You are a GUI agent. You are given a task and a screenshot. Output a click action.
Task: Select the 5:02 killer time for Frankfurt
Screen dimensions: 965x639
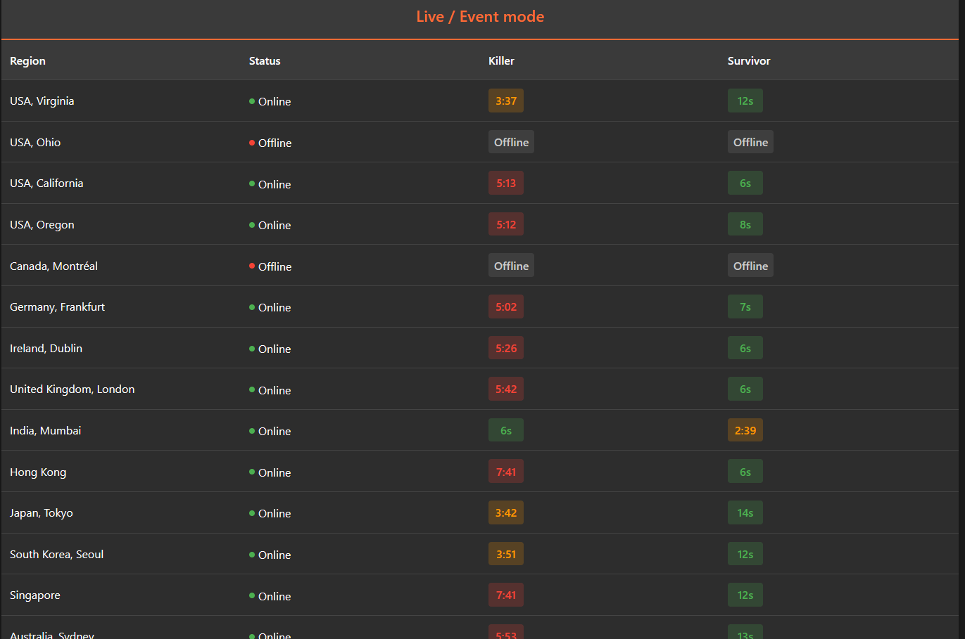pyautogui.click(x=506, y=306)
